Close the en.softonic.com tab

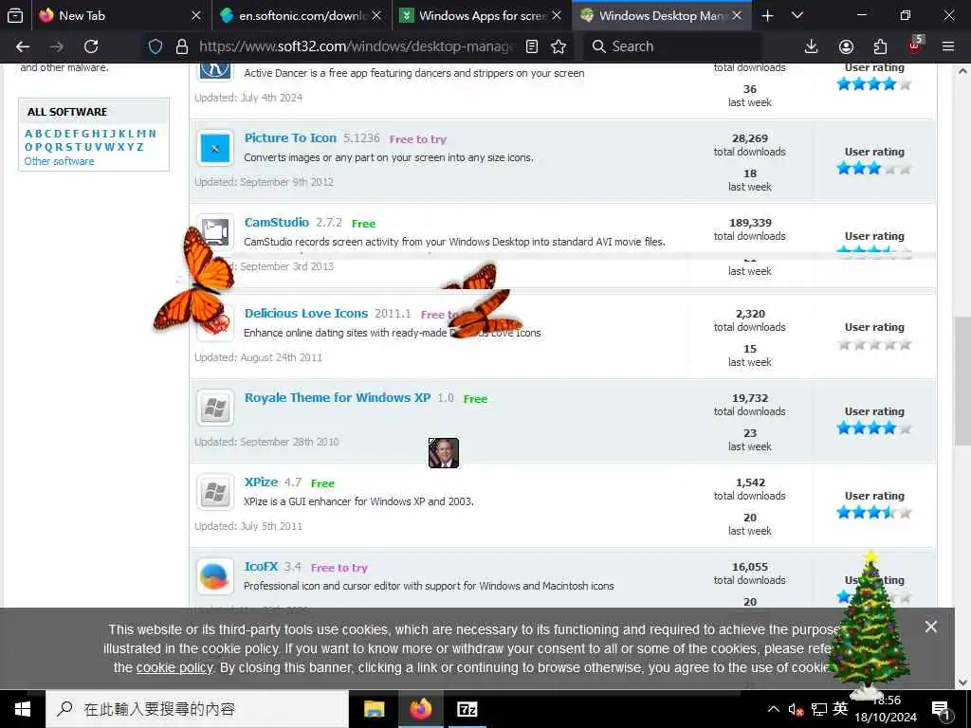(376, 15)
